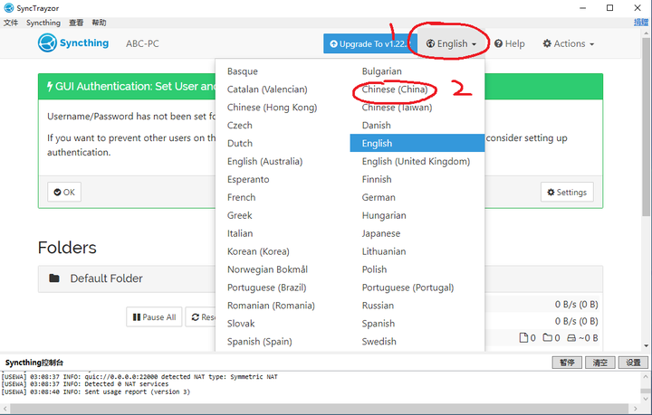Viewport: 652px width, 415px height.
Task: Select Chinese (Taiwan) language
Action: coord(397,108)
